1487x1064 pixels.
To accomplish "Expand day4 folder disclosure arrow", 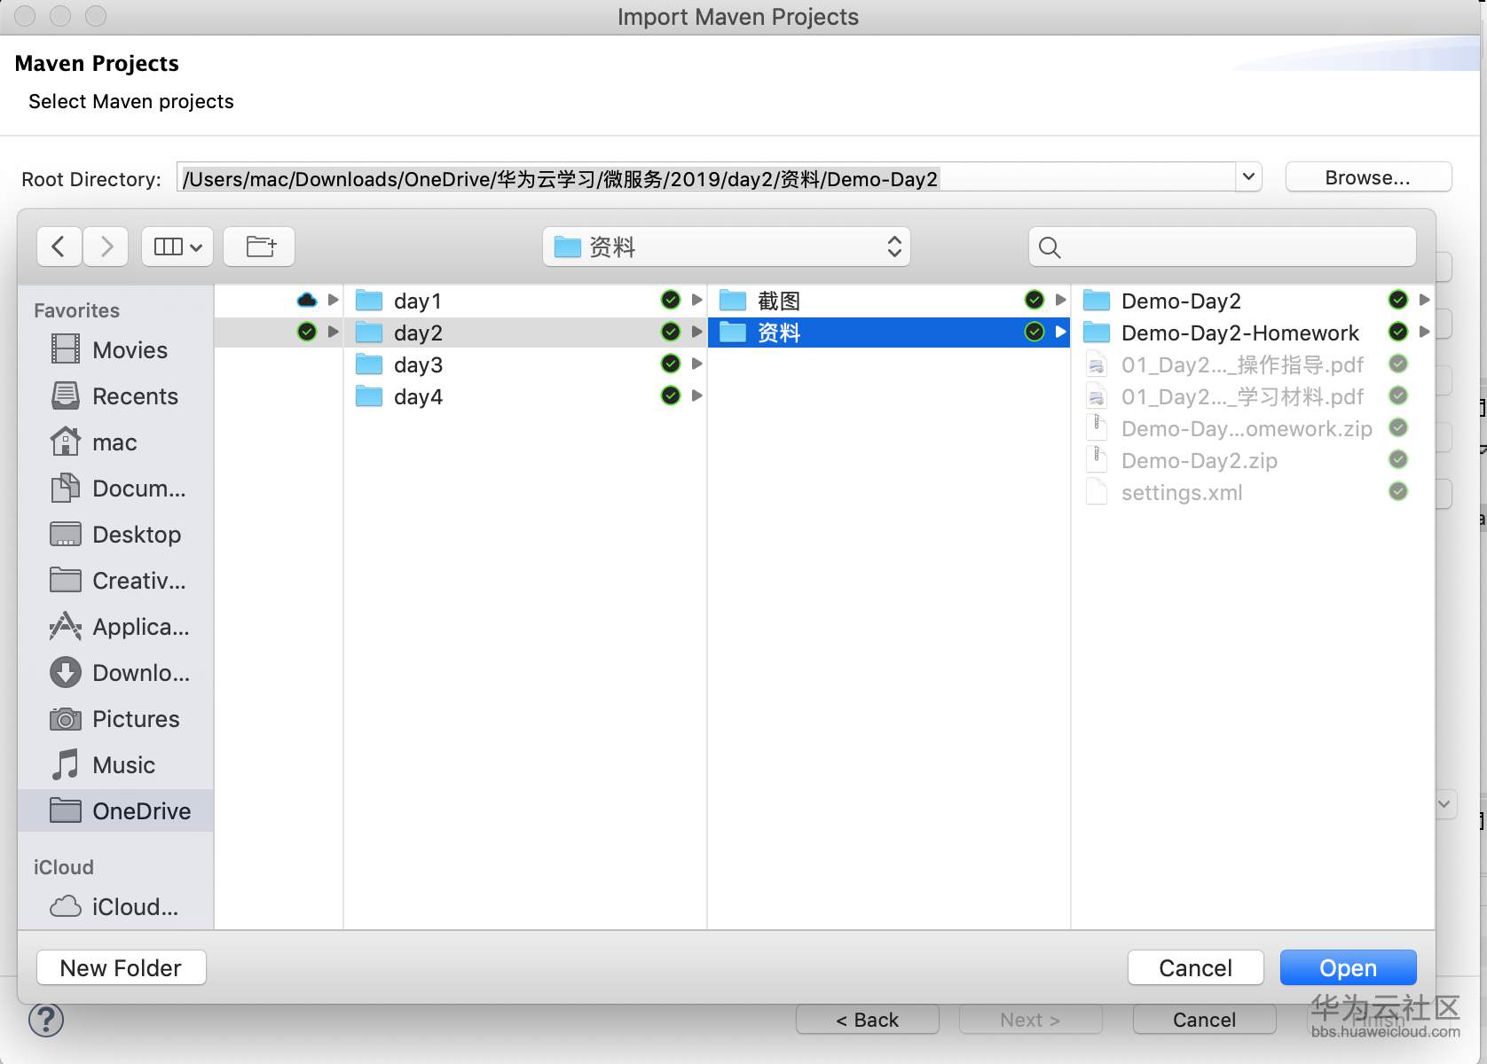I will click(x=697, y=395).
